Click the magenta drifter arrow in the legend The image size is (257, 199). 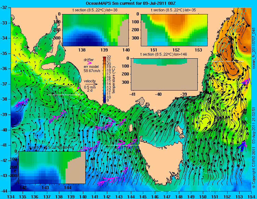pyautogui.click(x=89, y=63)
